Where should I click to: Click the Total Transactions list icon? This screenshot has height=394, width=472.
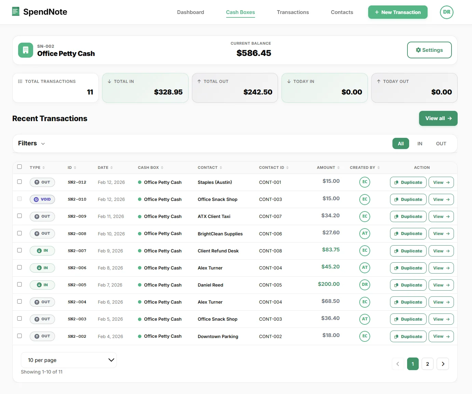[x=20, y=81]
